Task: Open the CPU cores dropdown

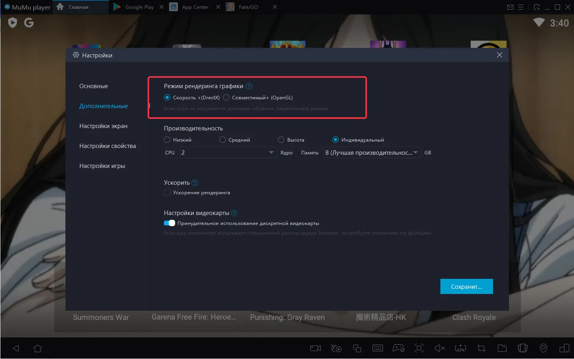Action: 229,152
